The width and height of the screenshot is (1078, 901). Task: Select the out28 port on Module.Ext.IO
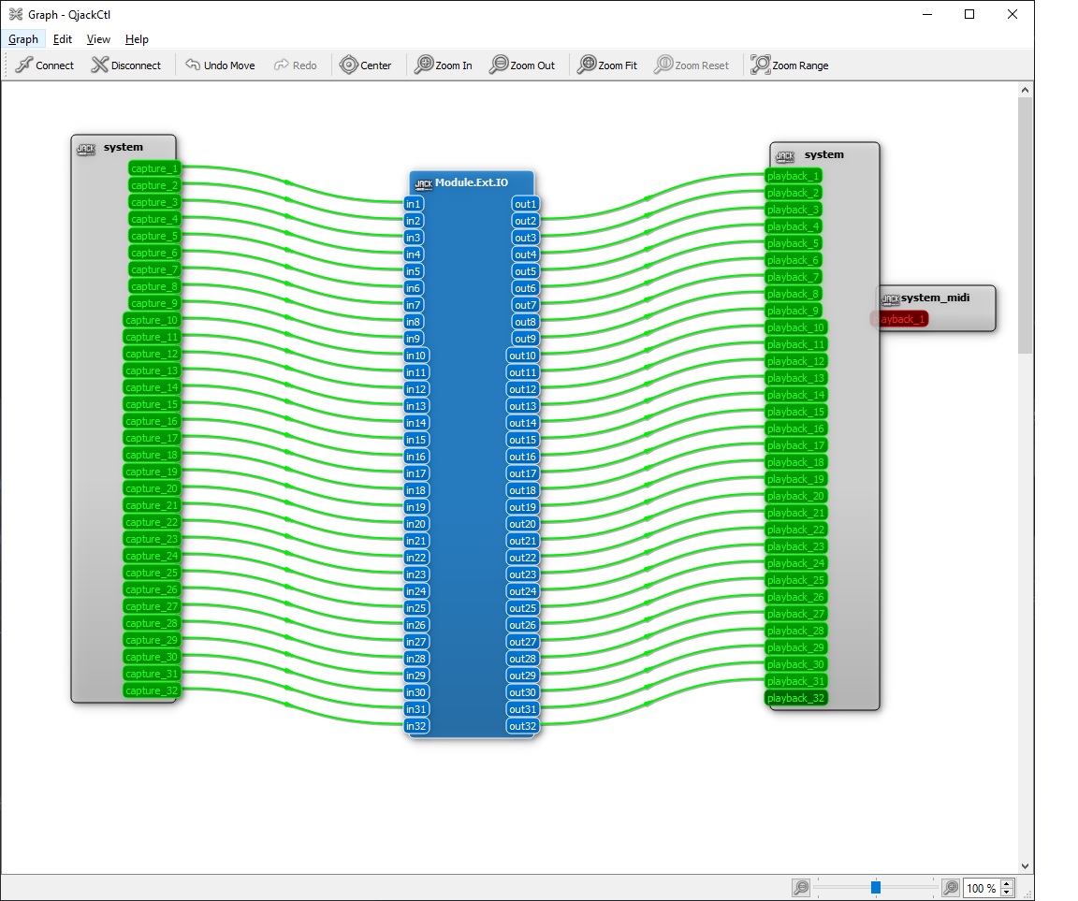point(522,659)
